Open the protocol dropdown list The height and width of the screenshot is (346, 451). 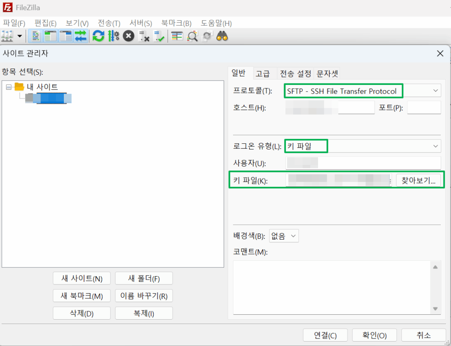(436, 91)
